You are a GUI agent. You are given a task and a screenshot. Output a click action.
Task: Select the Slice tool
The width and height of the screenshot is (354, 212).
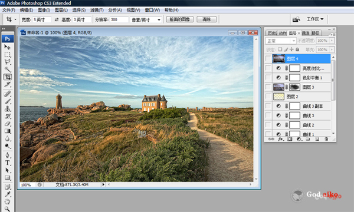8,84
